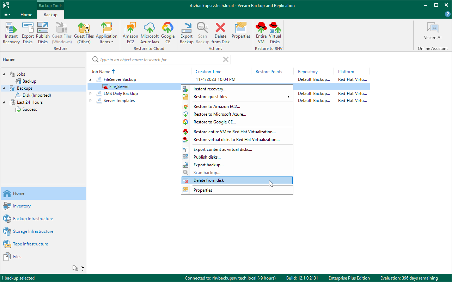Open the Veeam AI online assistant
452x282 pixels.
coord(433,32)
